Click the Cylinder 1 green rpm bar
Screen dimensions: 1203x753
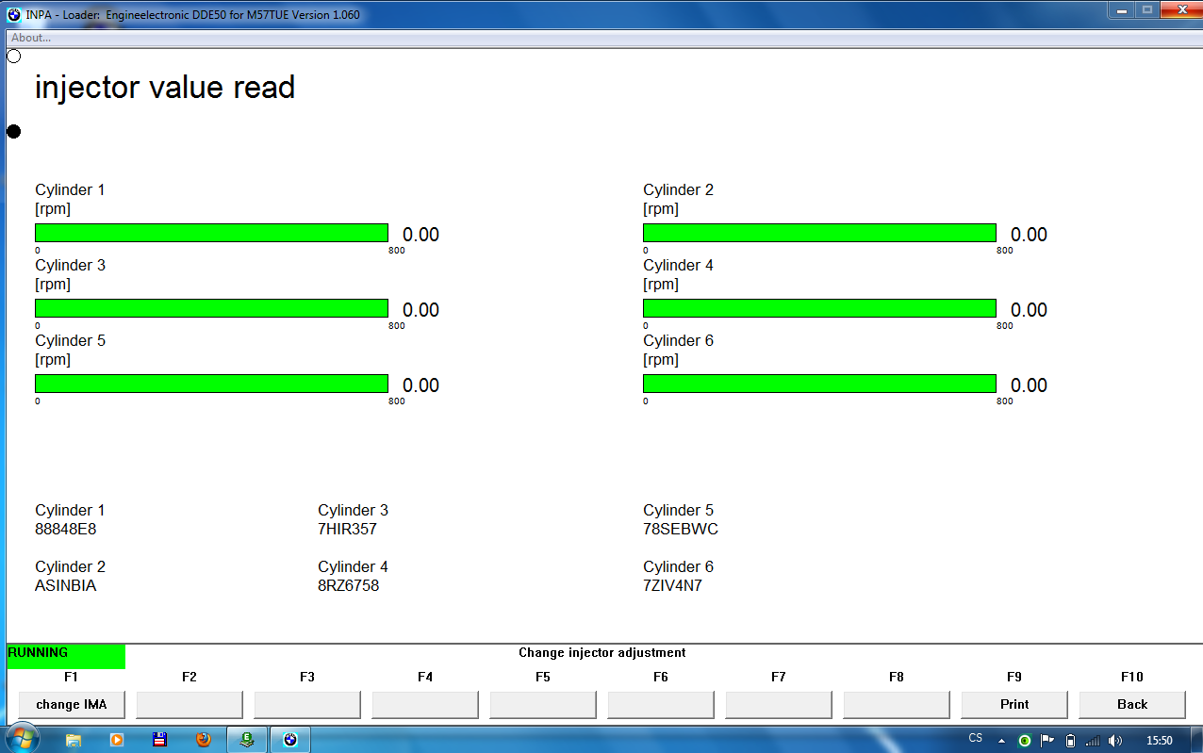click(211, 233)
